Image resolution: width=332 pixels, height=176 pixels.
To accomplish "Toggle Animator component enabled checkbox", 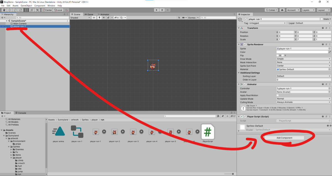I will tap(245, 84).
